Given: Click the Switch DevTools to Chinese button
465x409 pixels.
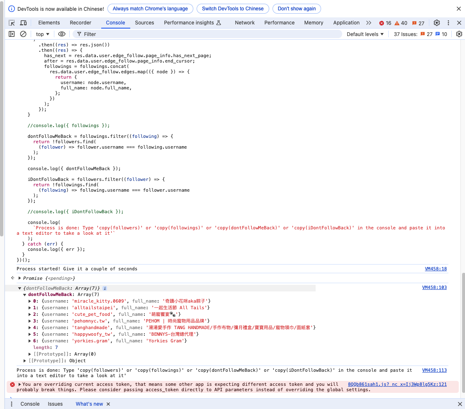Looking at the screenshot, I should [x=233, y=9].
